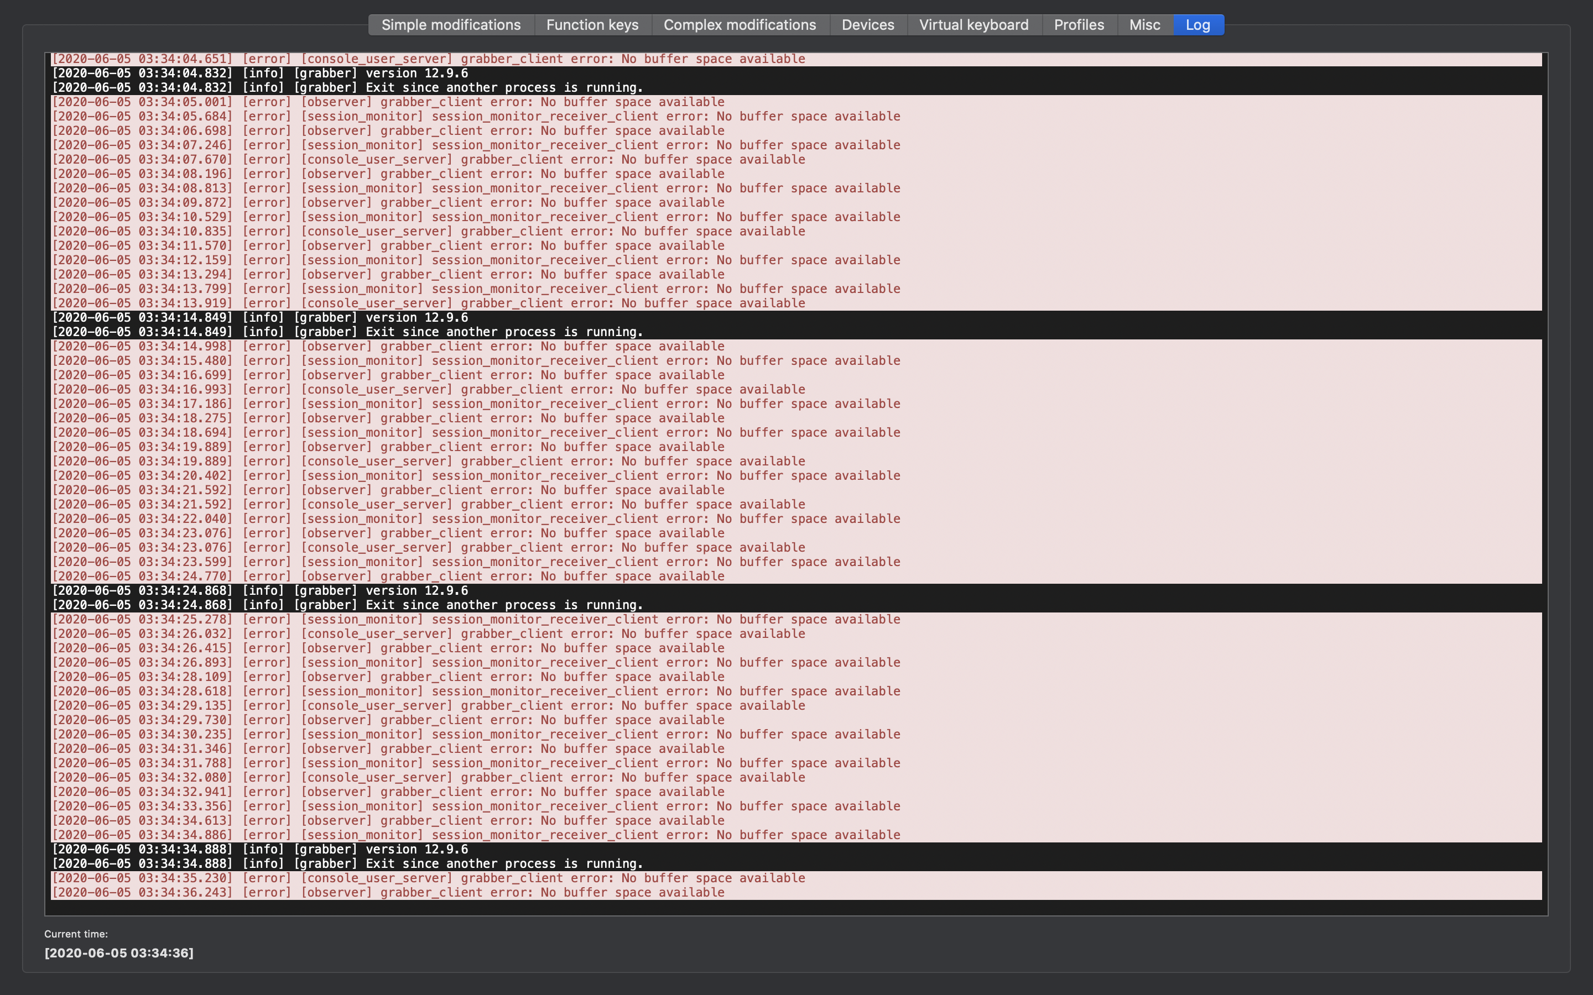Go to the Devices tab

click(868, 25)
